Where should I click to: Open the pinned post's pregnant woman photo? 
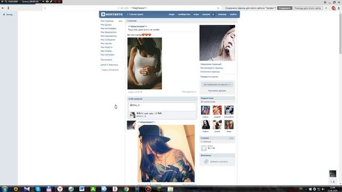coord(145,63)
